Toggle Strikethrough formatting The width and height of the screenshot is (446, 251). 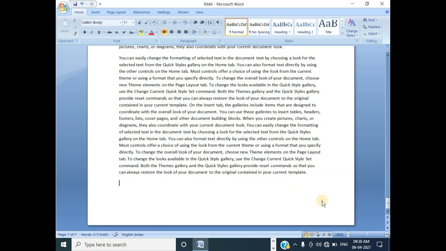(x=109, y=32)
